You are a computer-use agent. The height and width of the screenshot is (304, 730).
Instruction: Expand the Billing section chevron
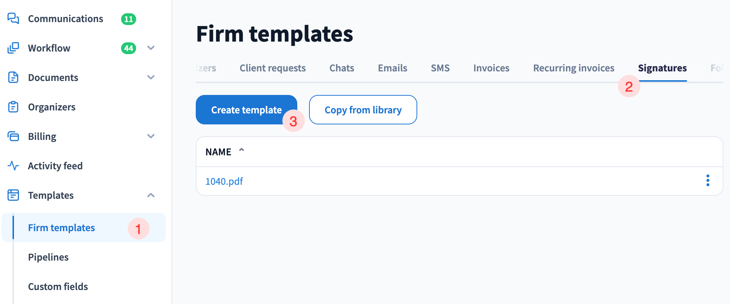point(151,136)
